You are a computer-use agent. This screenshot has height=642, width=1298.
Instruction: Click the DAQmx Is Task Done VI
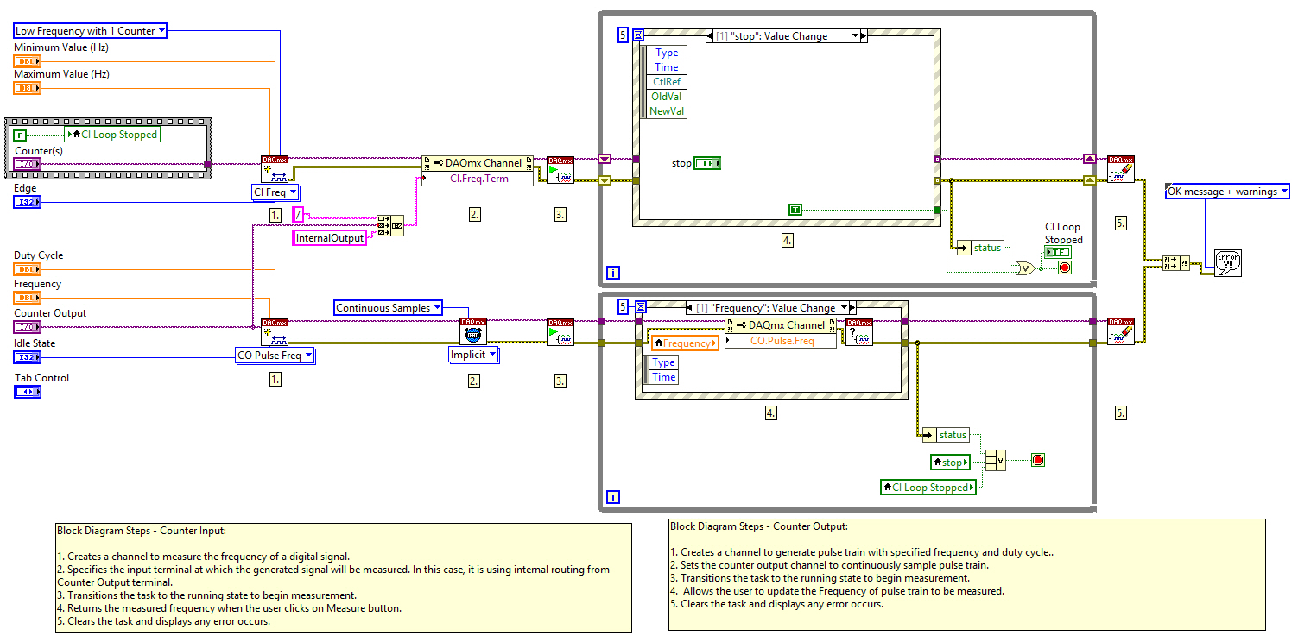tap(858, 332)
